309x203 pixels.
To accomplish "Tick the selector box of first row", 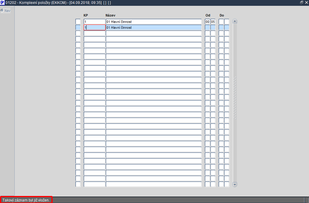I will click(x=78, y=22).
